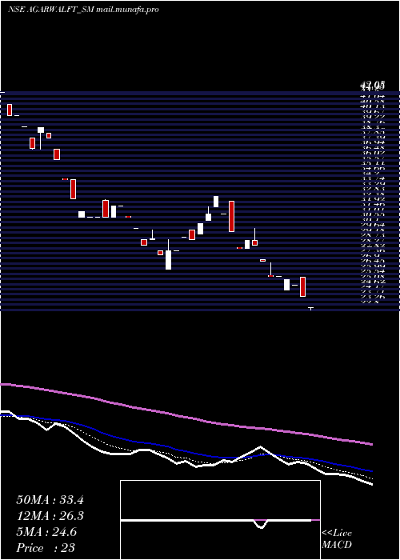Image resolution: width=400 pixels, height=560 pixels.
Task: Click the MACD dip in the inset panel
Action: (x=261, y=524)
